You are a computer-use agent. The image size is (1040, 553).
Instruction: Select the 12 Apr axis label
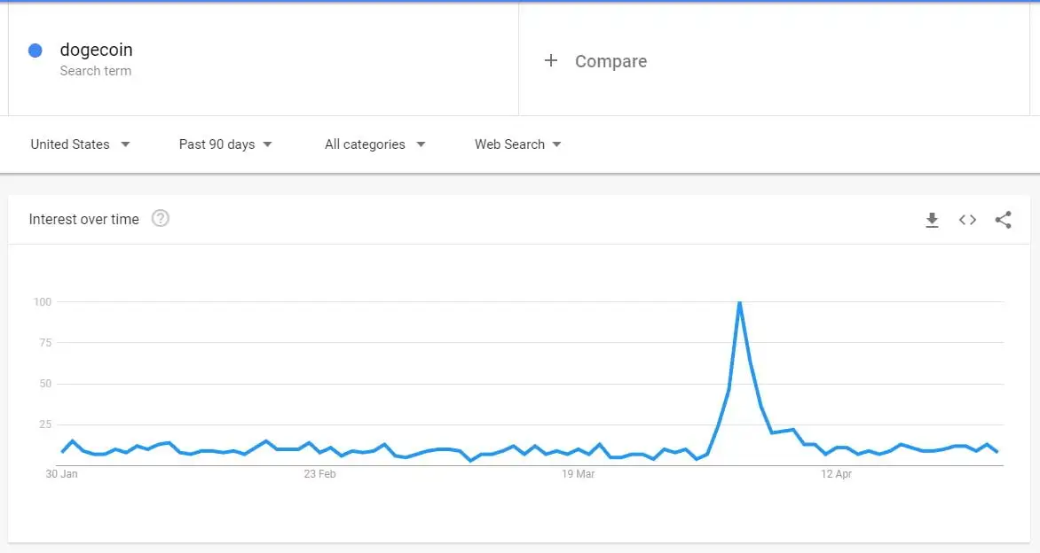pyautogui.click(x=836, y=474)
